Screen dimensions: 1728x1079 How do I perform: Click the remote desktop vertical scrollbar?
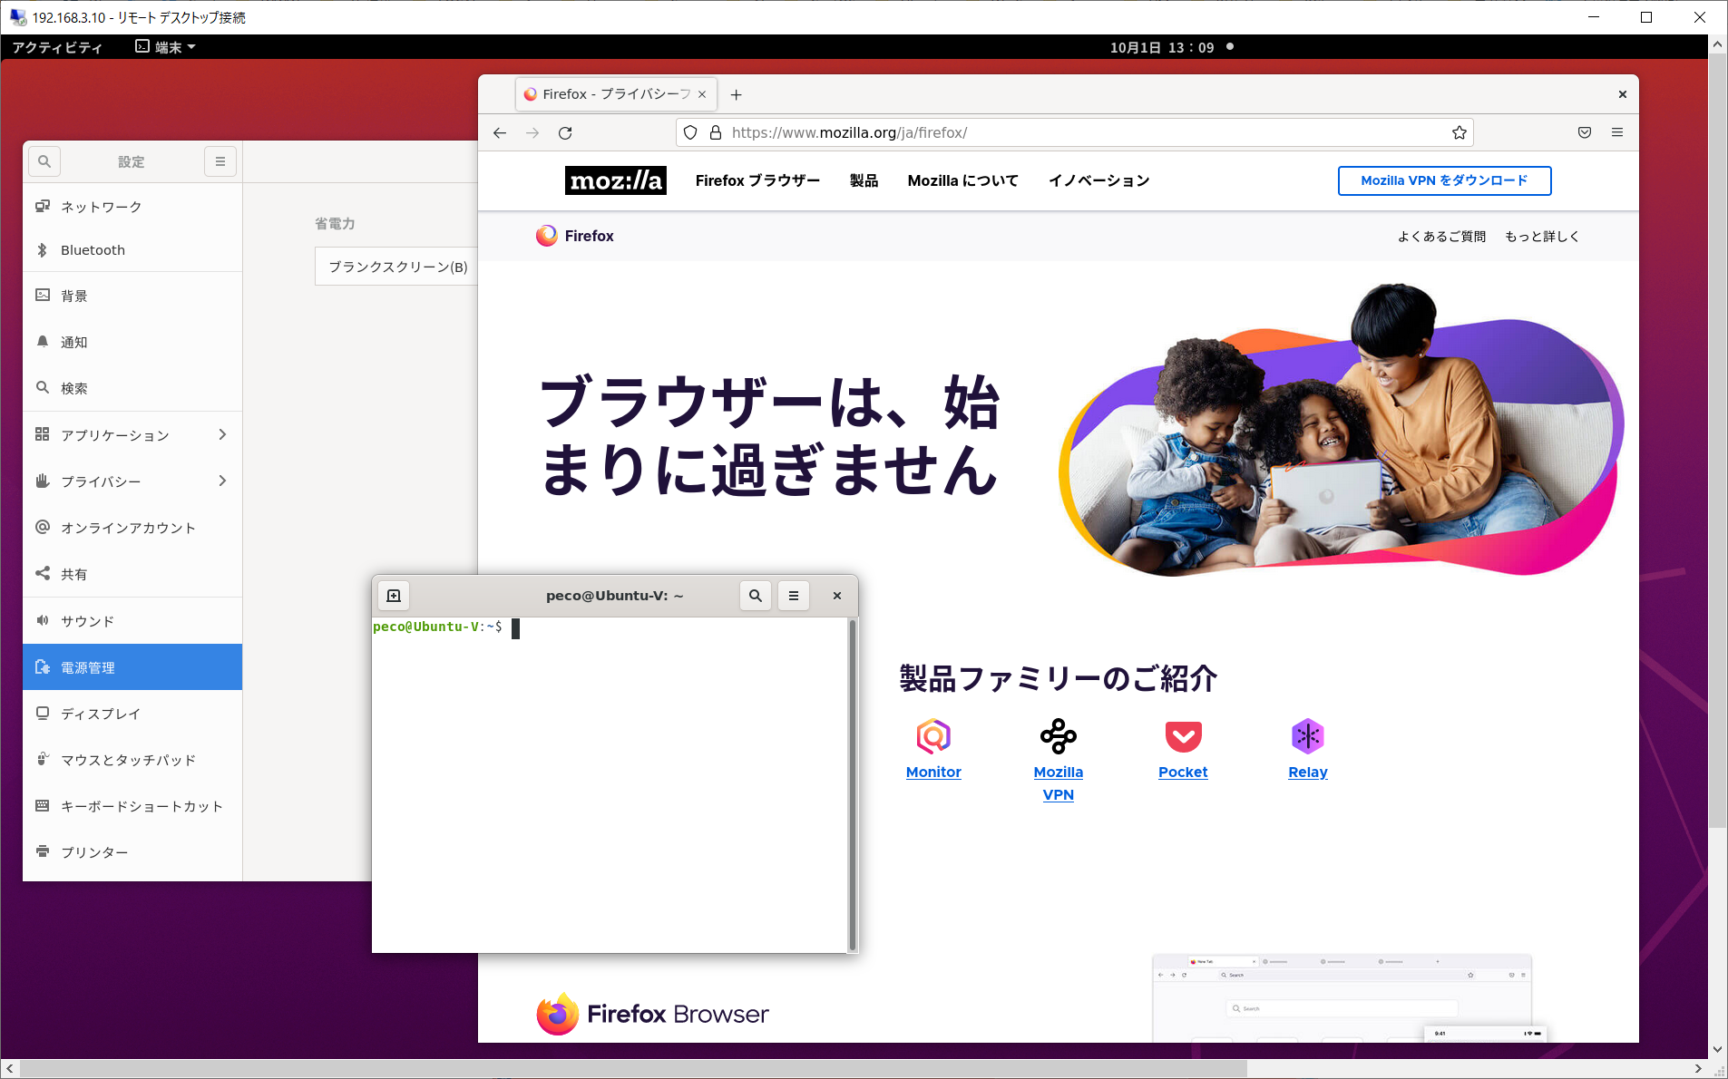click(1717, 441)
